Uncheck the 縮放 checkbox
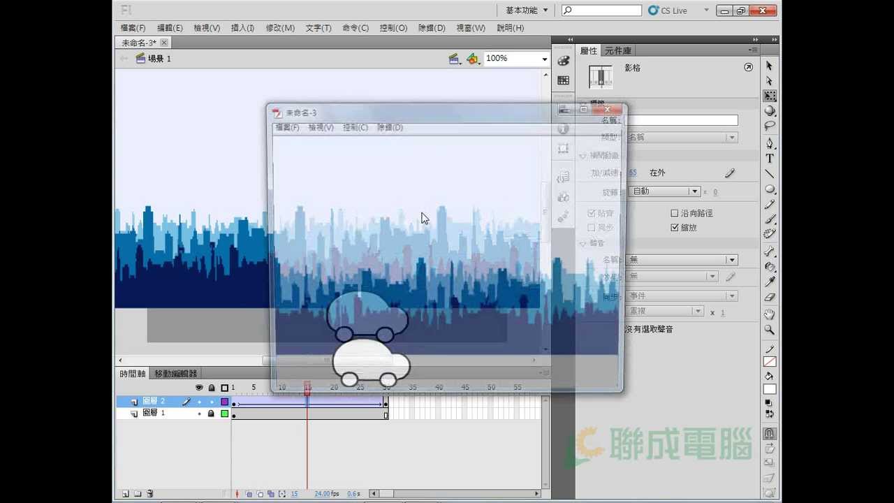Viewport: 894px width, 503px height. tap(675, 228)
